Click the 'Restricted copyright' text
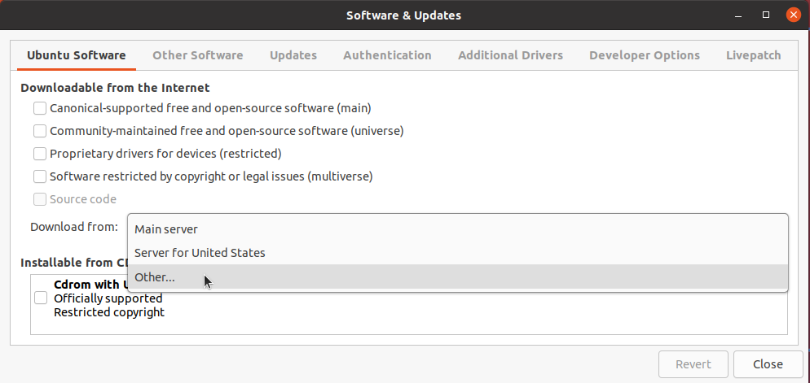The image size is (810, 383). (x=109, y=312)
